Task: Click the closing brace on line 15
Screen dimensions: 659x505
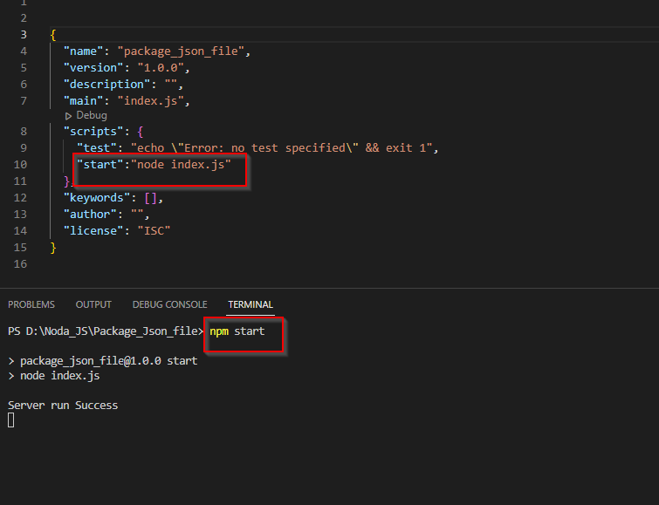Action: [x=53, y=248]
